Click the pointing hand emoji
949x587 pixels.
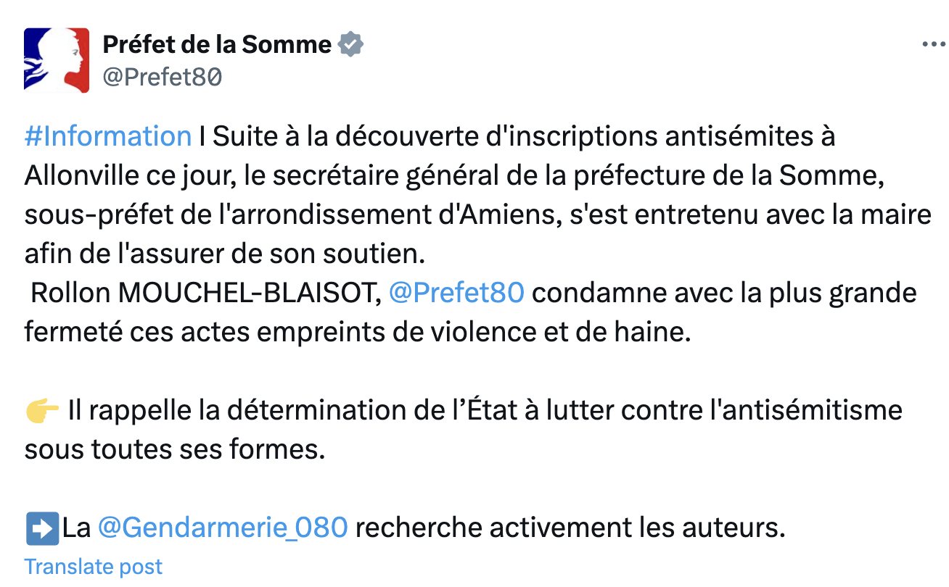click(x=42, y=411)
